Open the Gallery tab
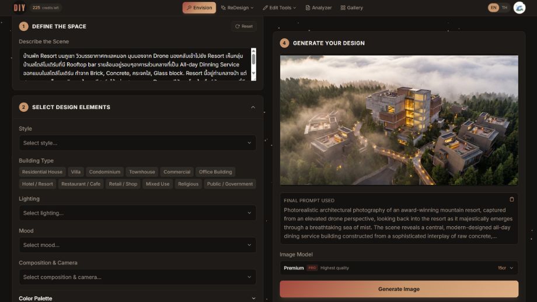This screenshot has height=302, width=537. pos(352,8)
